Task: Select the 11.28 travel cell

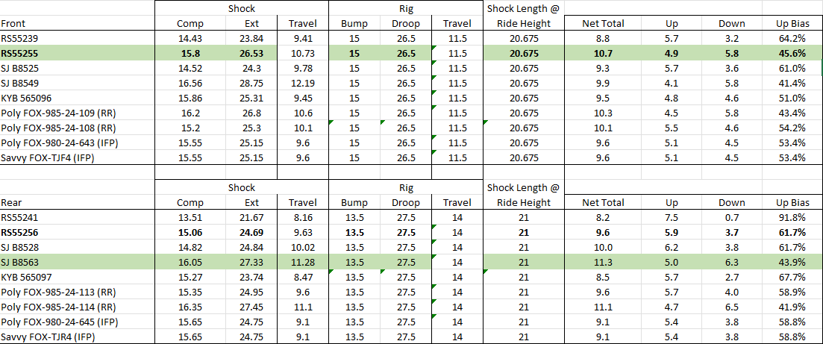Action: (302, 262)
